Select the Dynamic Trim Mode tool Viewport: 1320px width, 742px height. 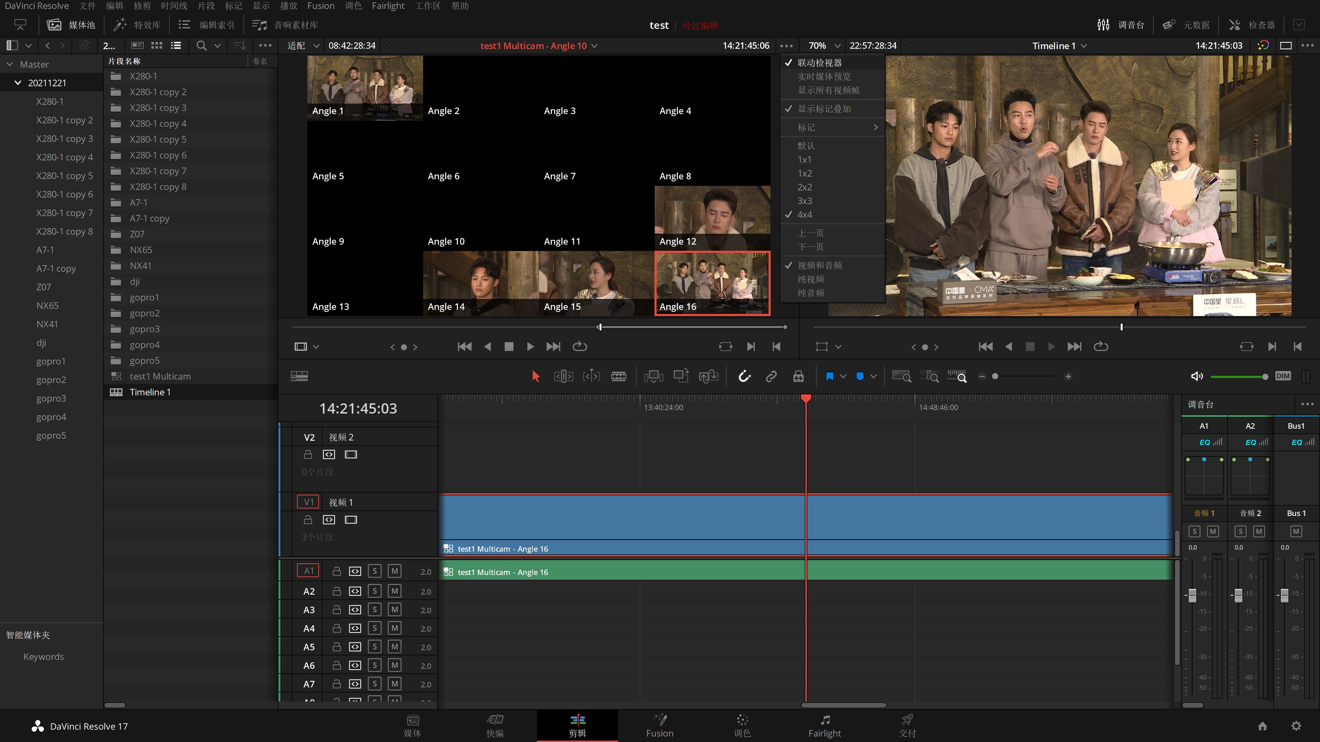coord(591,376)
